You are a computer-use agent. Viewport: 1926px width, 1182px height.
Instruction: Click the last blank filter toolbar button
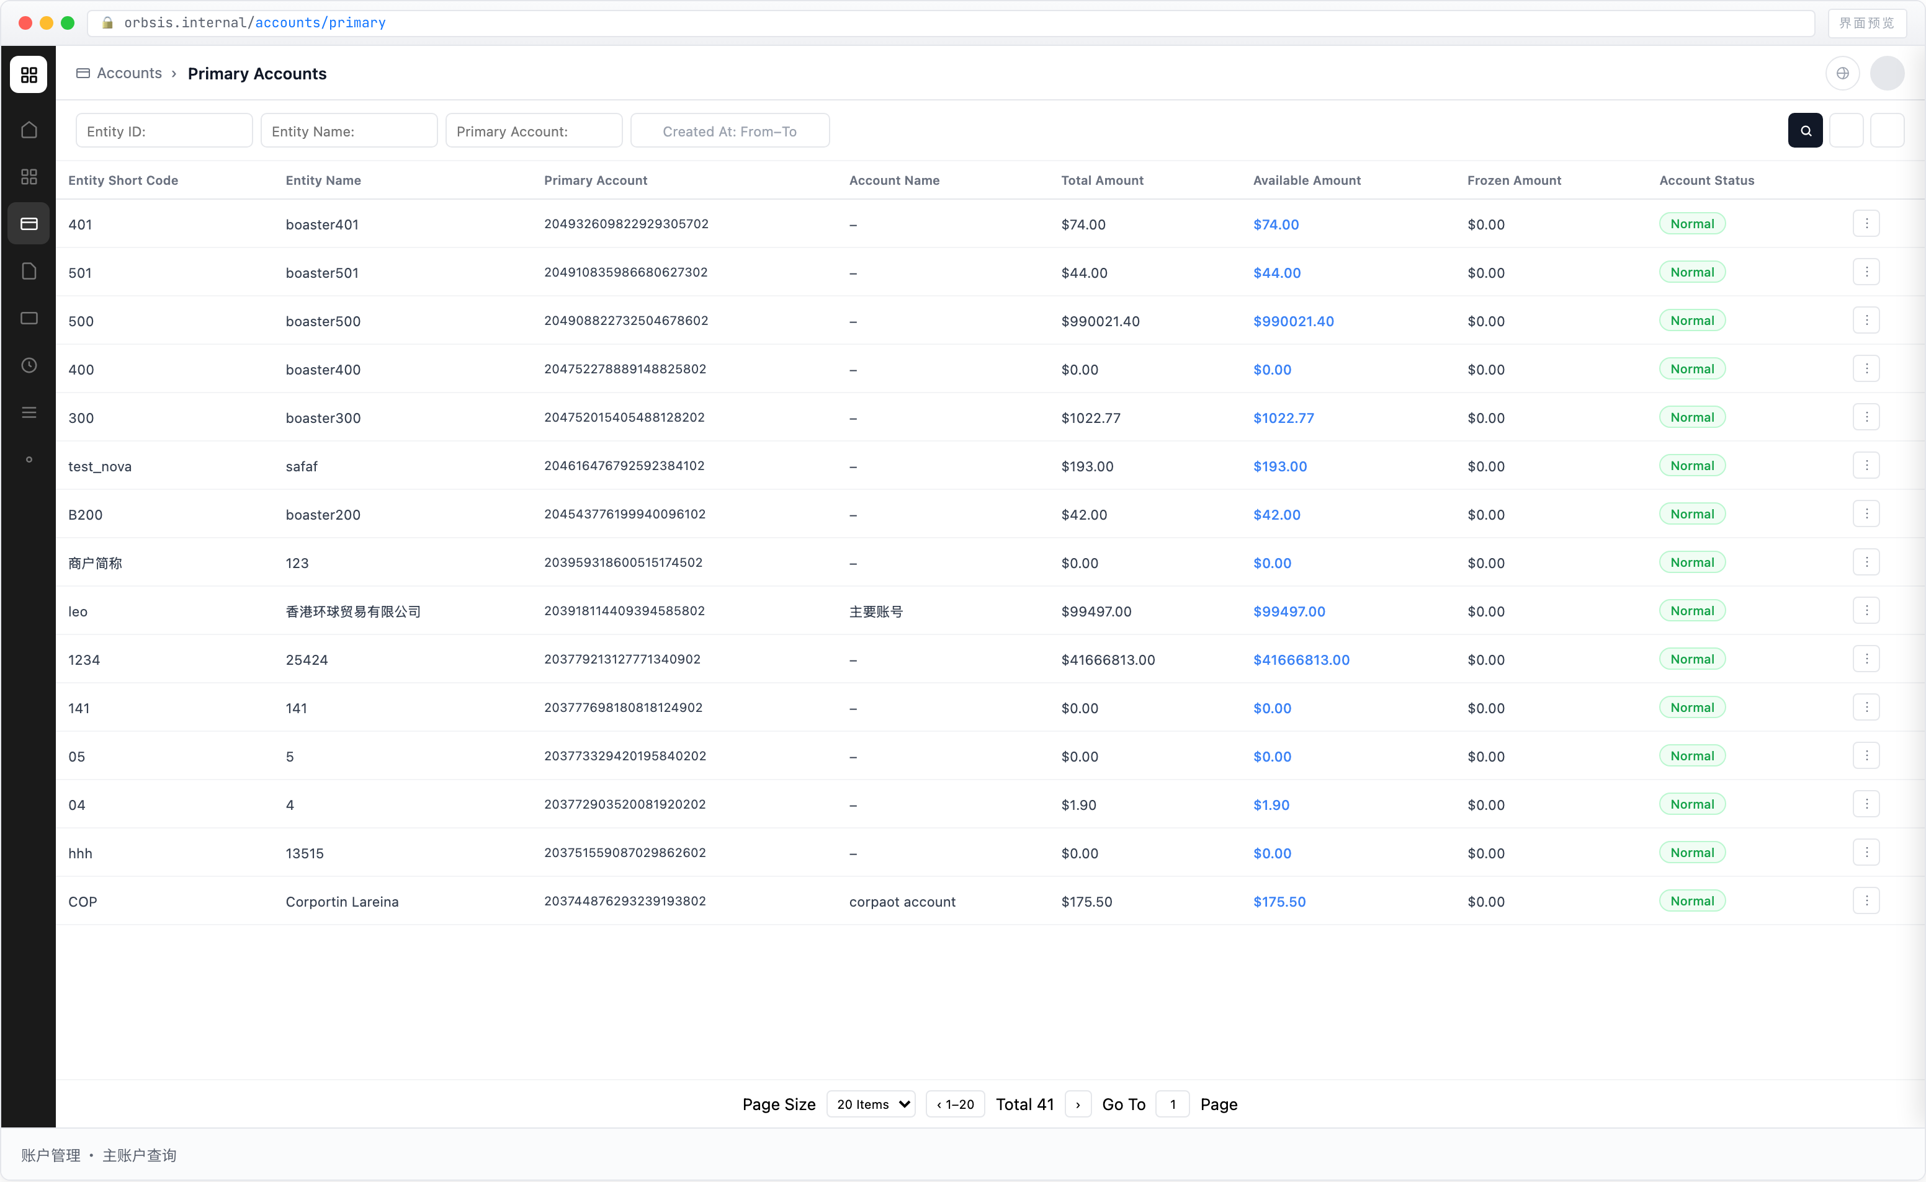[x=1888, y=131]
